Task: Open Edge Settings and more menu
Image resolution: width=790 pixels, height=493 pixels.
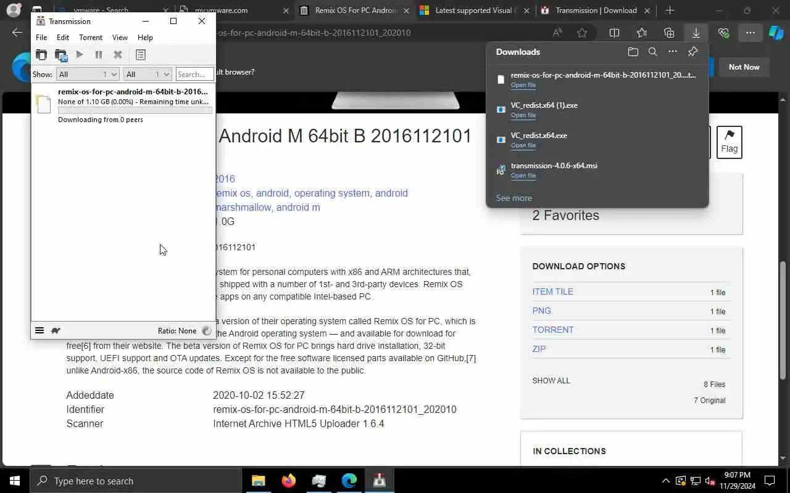Action: [750, 33]
